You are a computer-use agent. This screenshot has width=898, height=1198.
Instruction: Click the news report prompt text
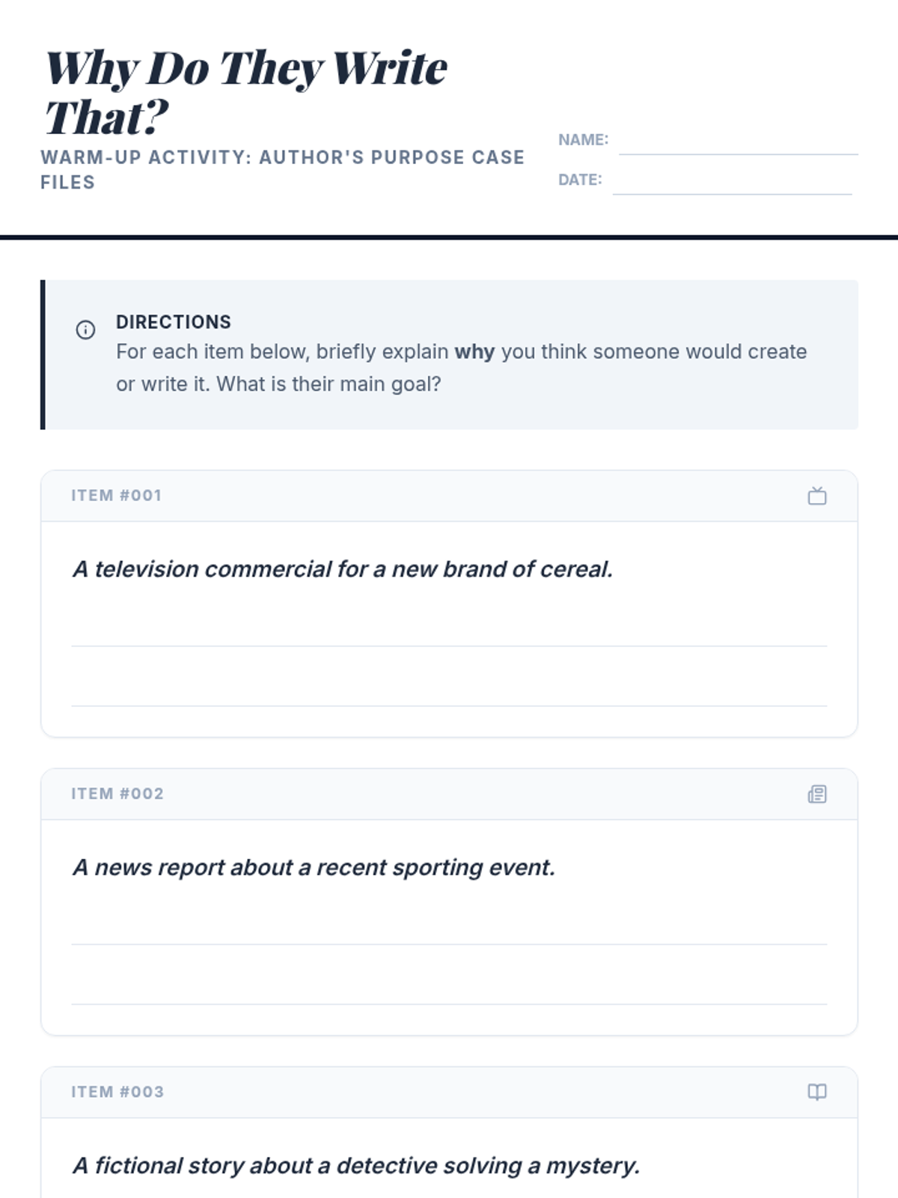click(x=314, y=867)
